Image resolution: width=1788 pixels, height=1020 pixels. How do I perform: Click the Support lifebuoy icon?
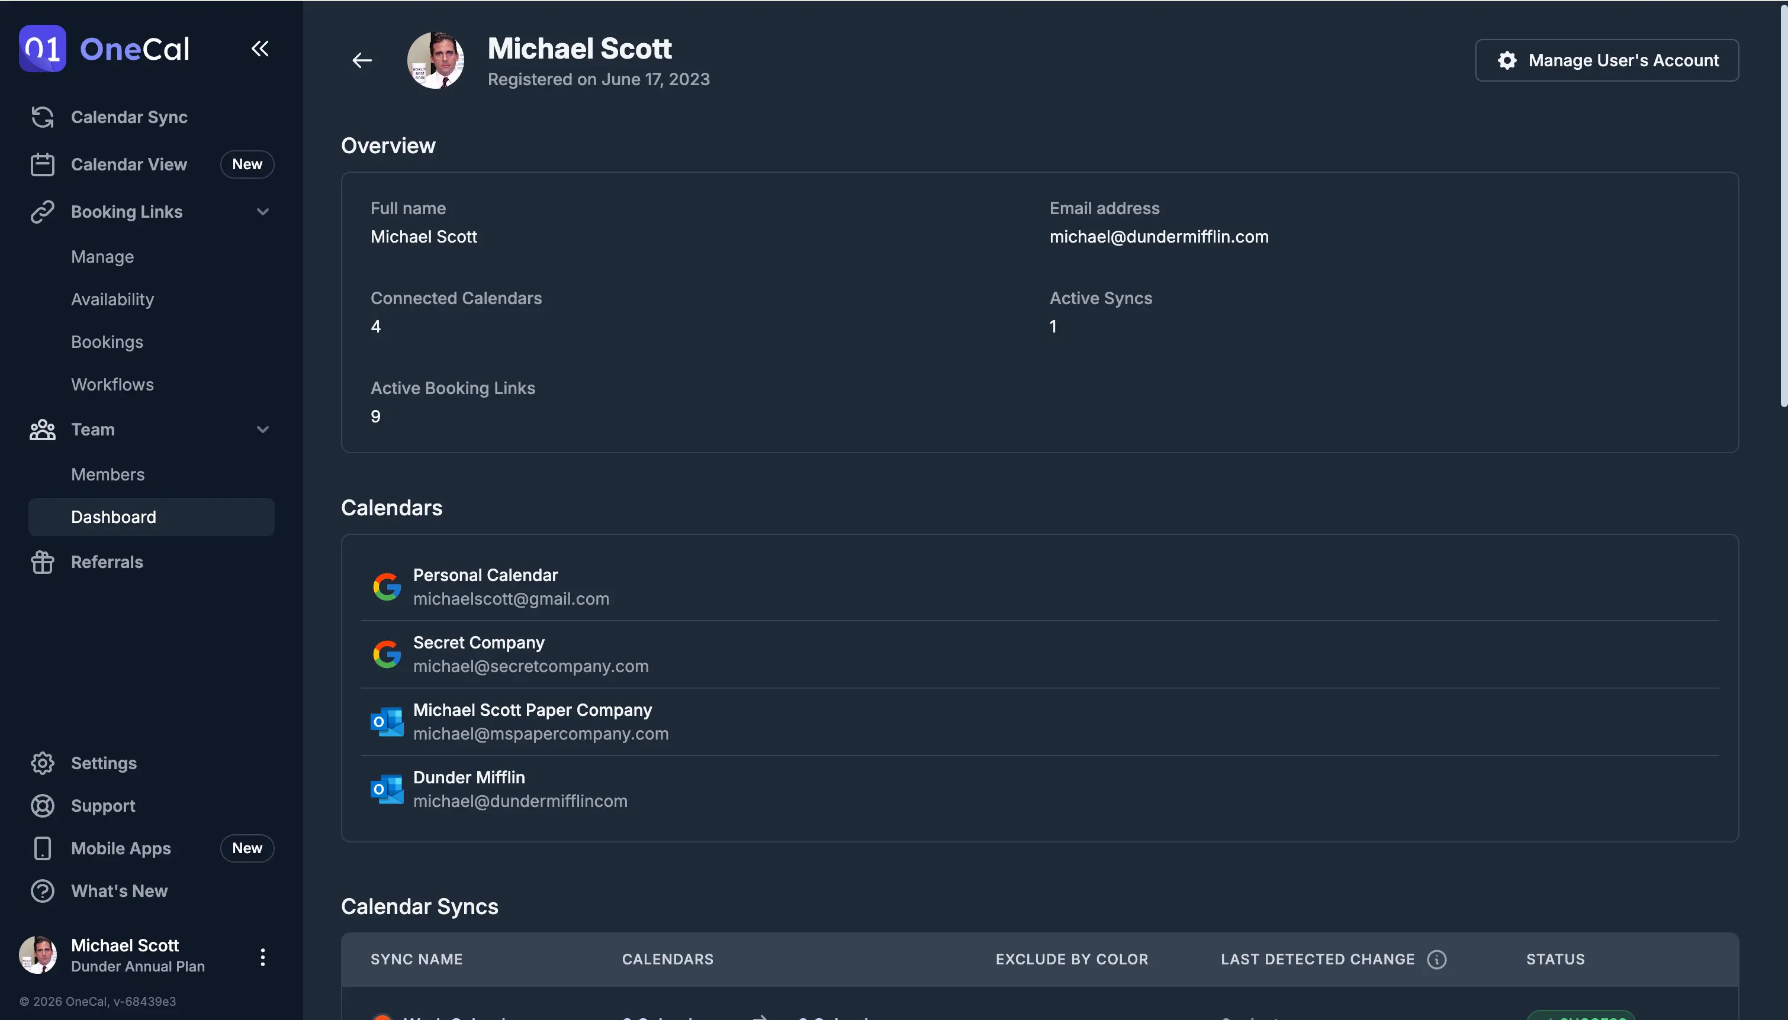click(42, 806)
